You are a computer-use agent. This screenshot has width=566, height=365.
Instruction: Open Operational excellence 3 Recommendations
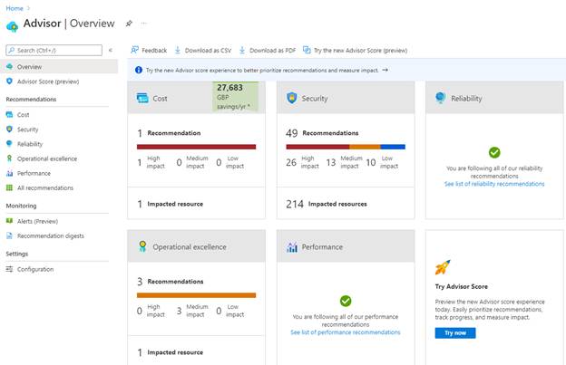click(x=170, y=282)
